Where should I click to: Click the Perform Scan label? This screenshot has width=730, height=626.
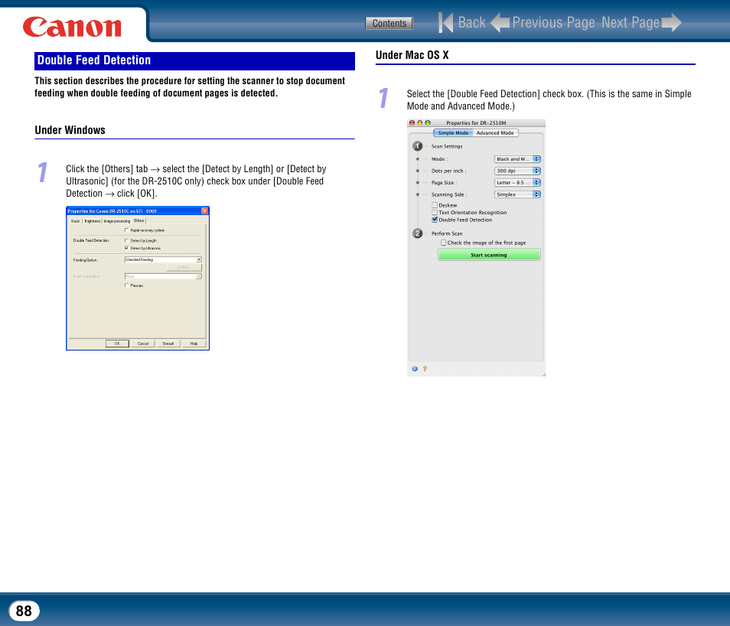point(447,234)
